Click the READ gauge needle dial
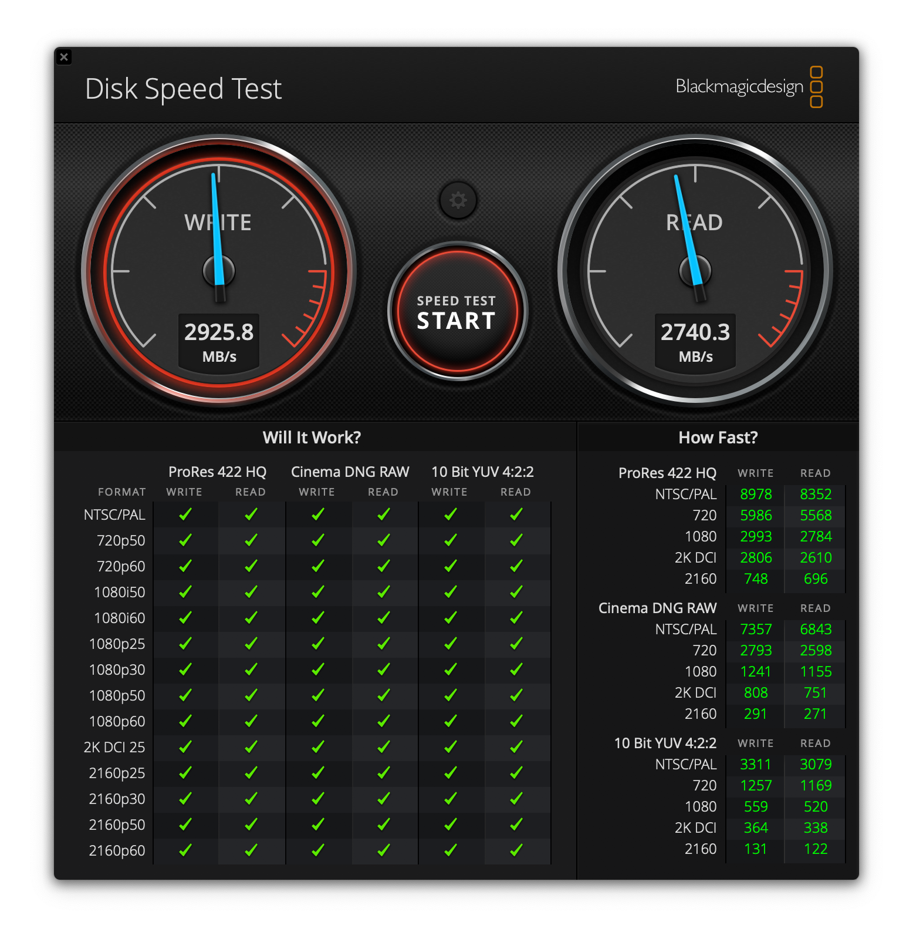 [x=695, y=271]
